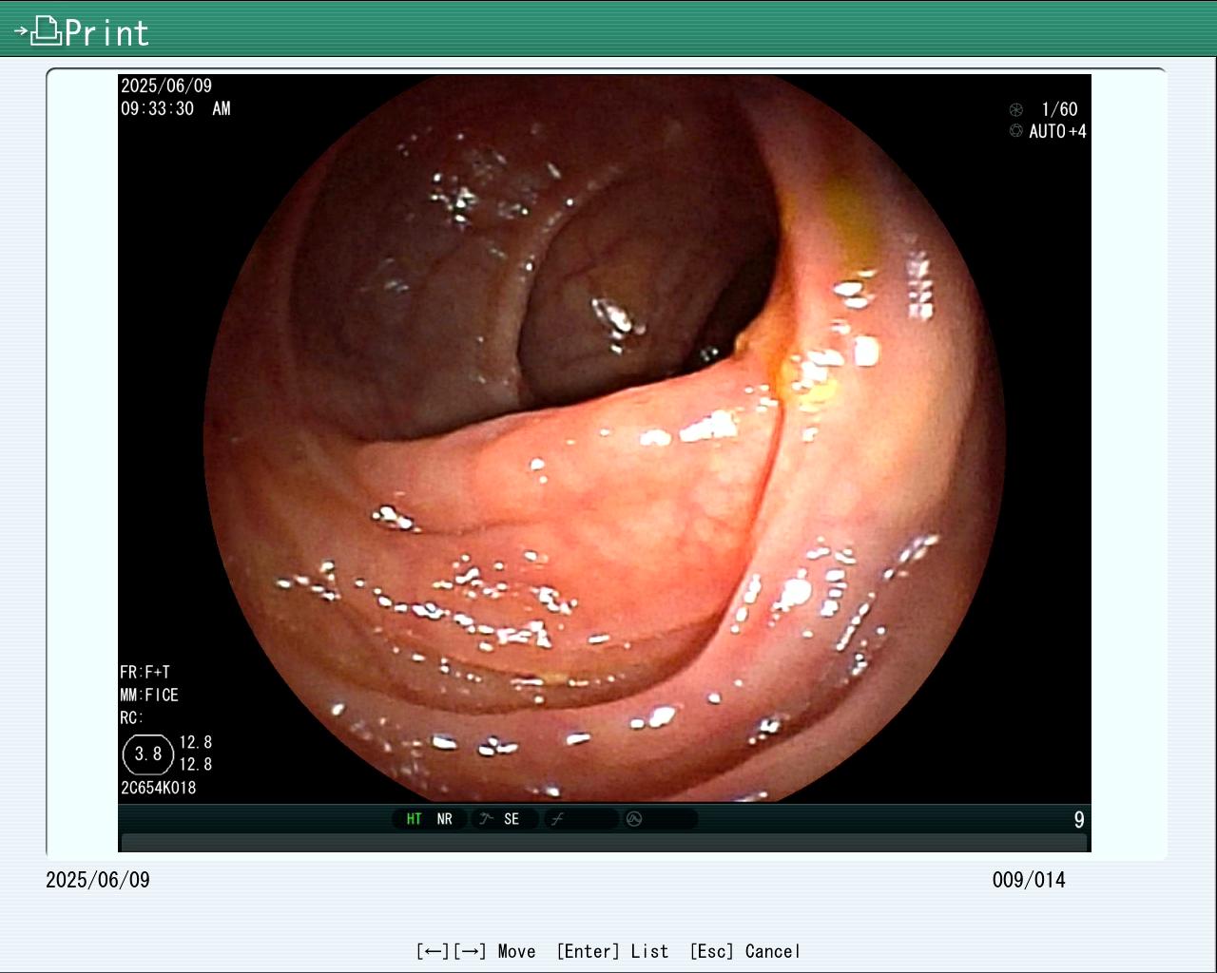Click the image number 9 in the status bar
Viewport: 1217px width, 973px height.
tap(1079, 820)
